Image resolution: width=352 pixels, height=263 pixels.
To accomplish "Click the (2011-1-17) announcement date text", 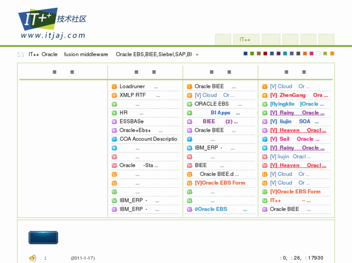I will click(83, 258).
